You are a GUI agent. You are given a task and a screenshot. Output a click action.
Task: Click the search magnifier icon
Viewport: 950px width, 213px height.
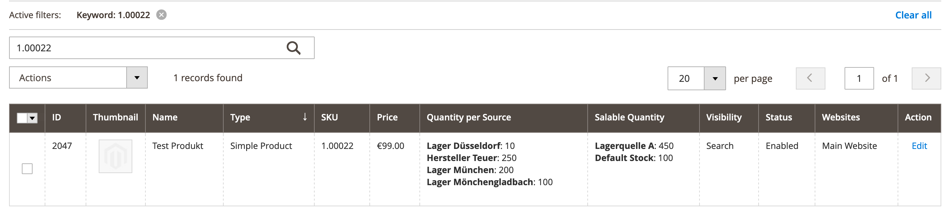coord(293,47)
